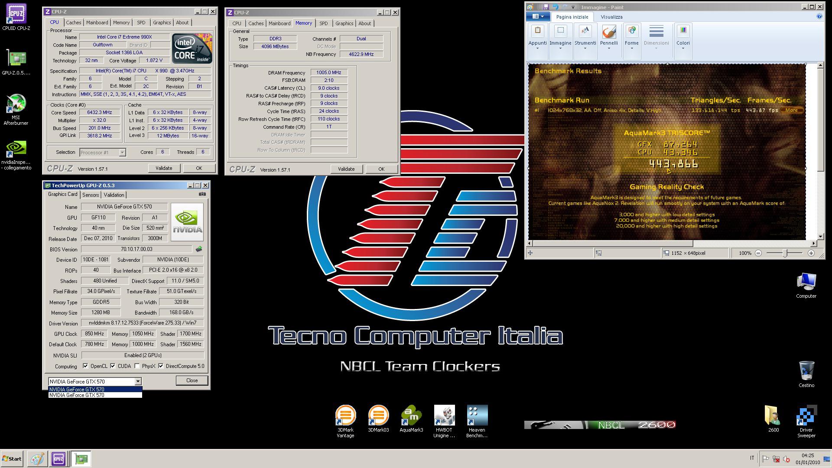
Task: Toggle the PhysX checkbox in GPU-Z
Action: point(137,366)
